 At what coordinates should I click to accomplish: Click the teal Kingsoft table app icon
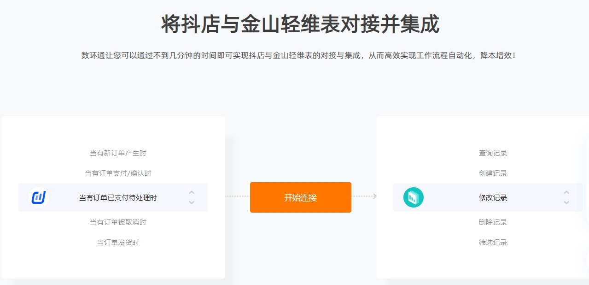pyautogui.click(x=414, y=197)
